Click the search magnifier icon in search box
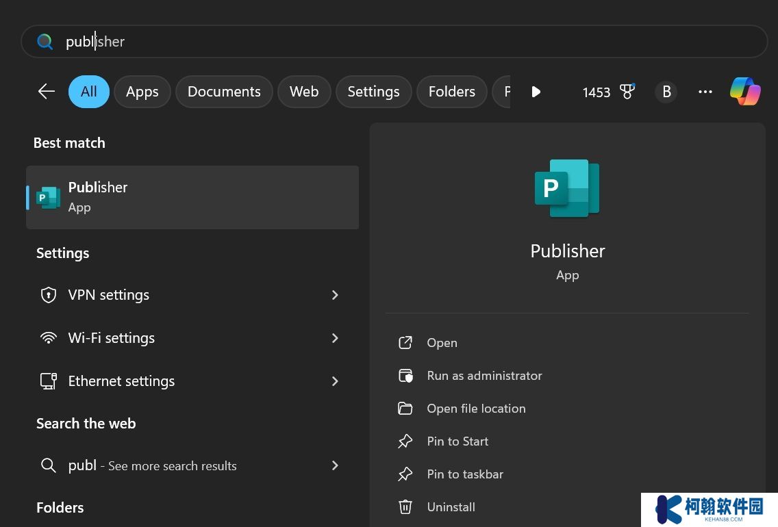 click(45, 42)
